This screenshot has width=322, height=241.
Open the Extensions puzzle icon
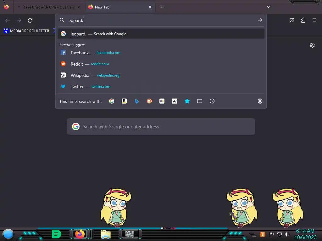pyautogui.click(x=303, y=20)
